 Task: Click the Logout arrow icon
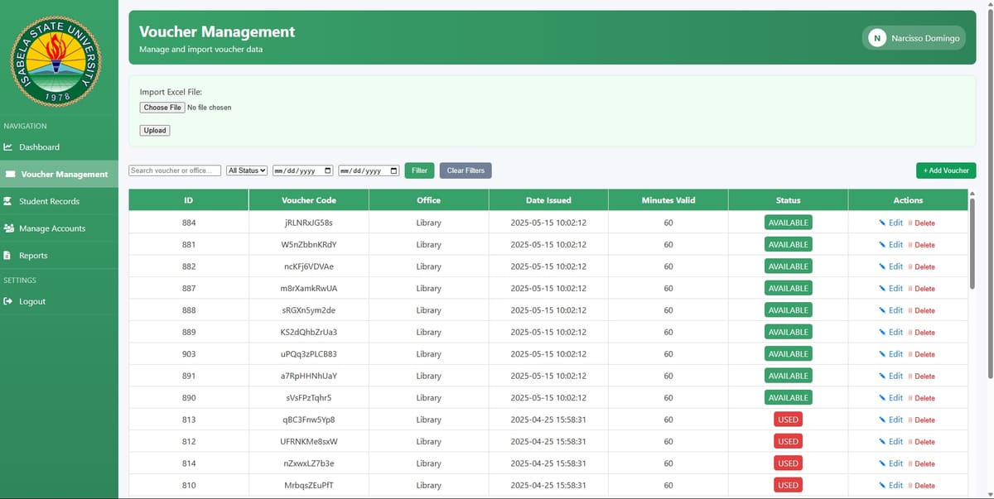pyautogui.click(x=8, y=301)
